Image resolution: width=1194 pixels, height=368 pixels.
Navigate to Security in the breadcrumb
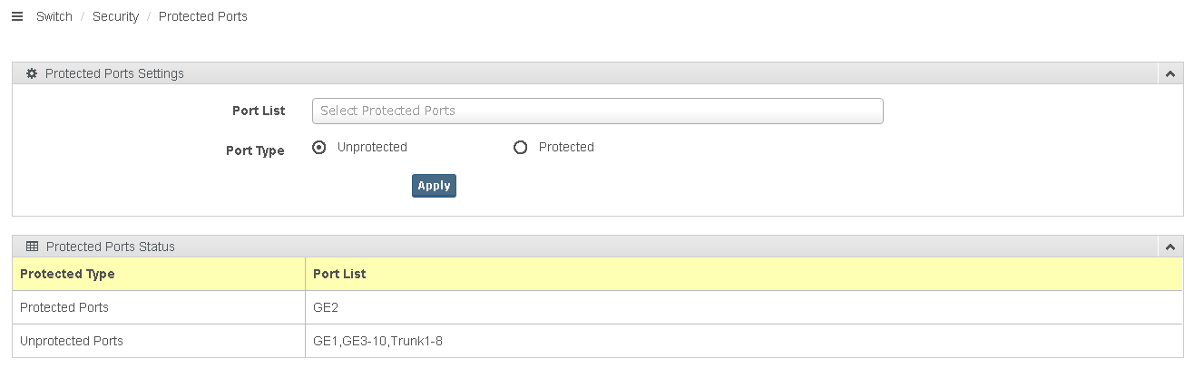click(115, 16)
